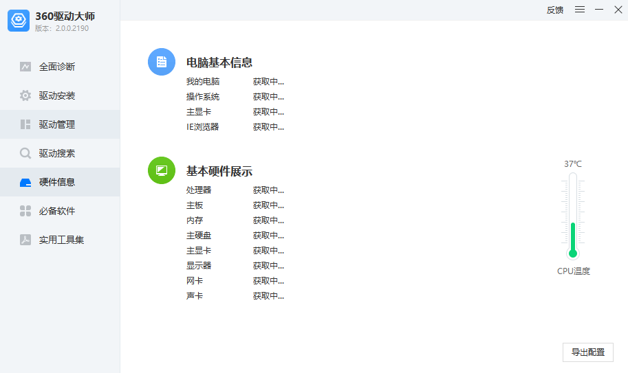
Task: Click the 必备软件 grid icon
Action: point(25,211)
